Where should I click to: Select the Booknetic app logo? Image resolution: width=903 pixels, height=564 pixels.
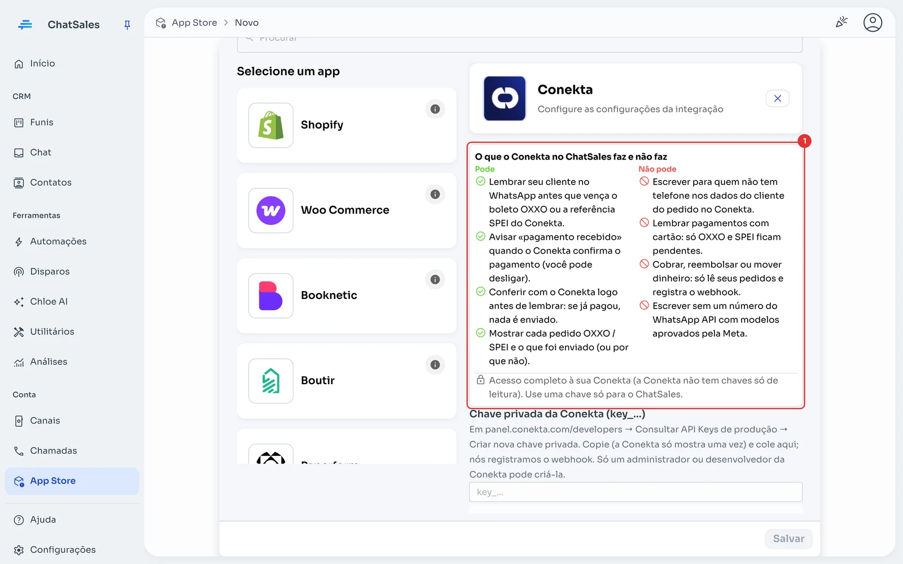(271, 296)
